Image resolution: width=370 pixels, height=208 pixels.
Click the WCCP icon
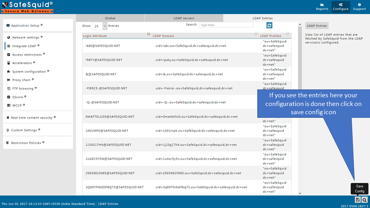click(x=9, y=106)
